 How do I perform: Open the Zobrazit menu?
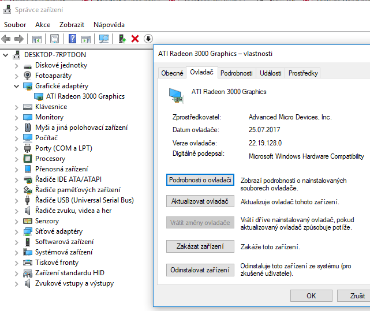pyautogui.click(x=72, y=25)
